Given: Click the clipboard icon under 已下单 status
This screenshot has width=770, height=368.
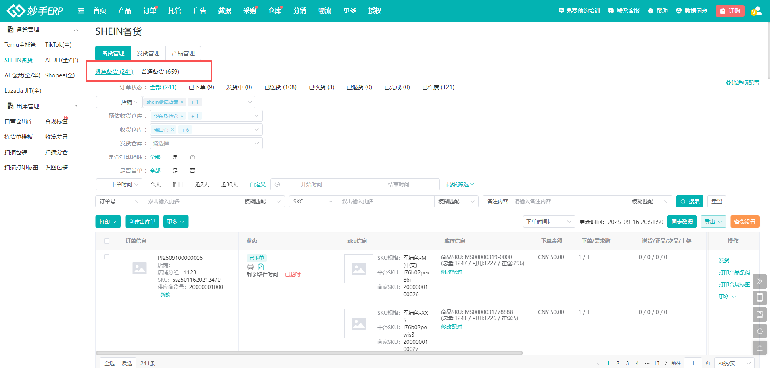Looking at the screenshot, I should pos(261,267).
